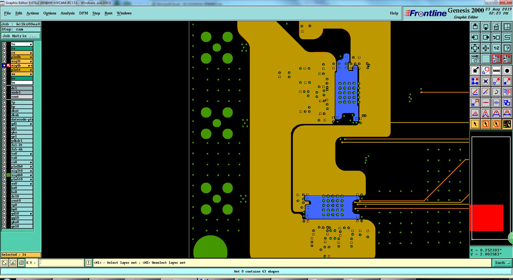Viewport: 513px width, 280px height.
Task: Click the red arrow swatch on sig4b layer
Action: [x=9, y=65]
